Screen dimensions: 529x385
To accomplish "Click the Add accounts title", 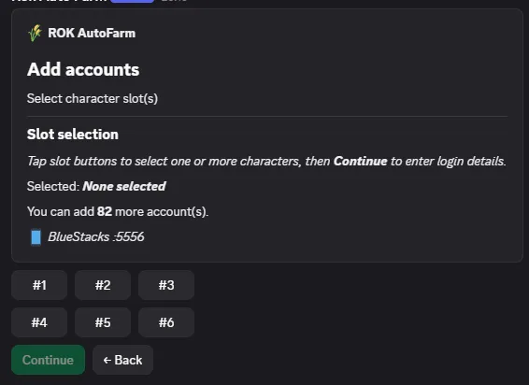I will pyautogui.click(x=83, y=69).
